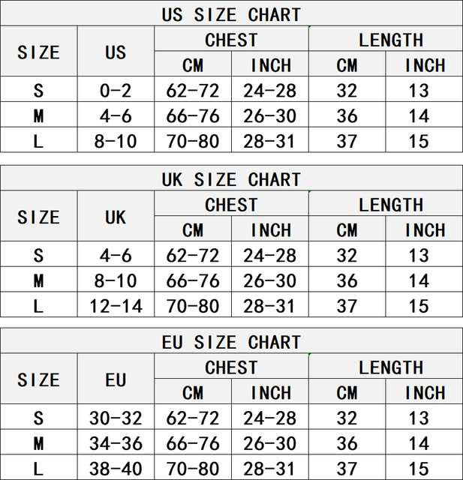463x480 pixels.
Task: Click SIZE header in the EU chart
Action: click(39, 380)
